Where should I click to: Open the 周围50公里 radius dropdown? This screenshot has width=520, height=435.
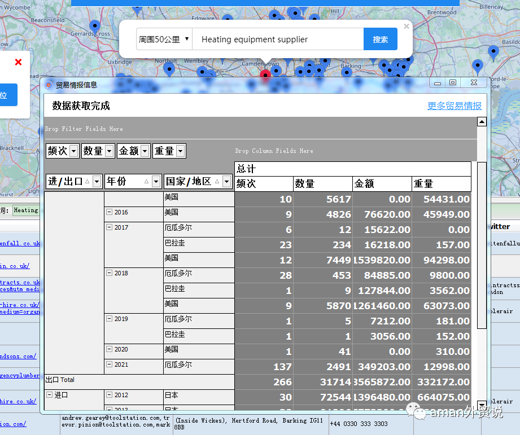[x=164, y=39]
